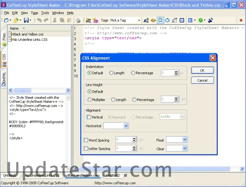Expand the Save button dropdown arrow

click(x=30, y=20)
